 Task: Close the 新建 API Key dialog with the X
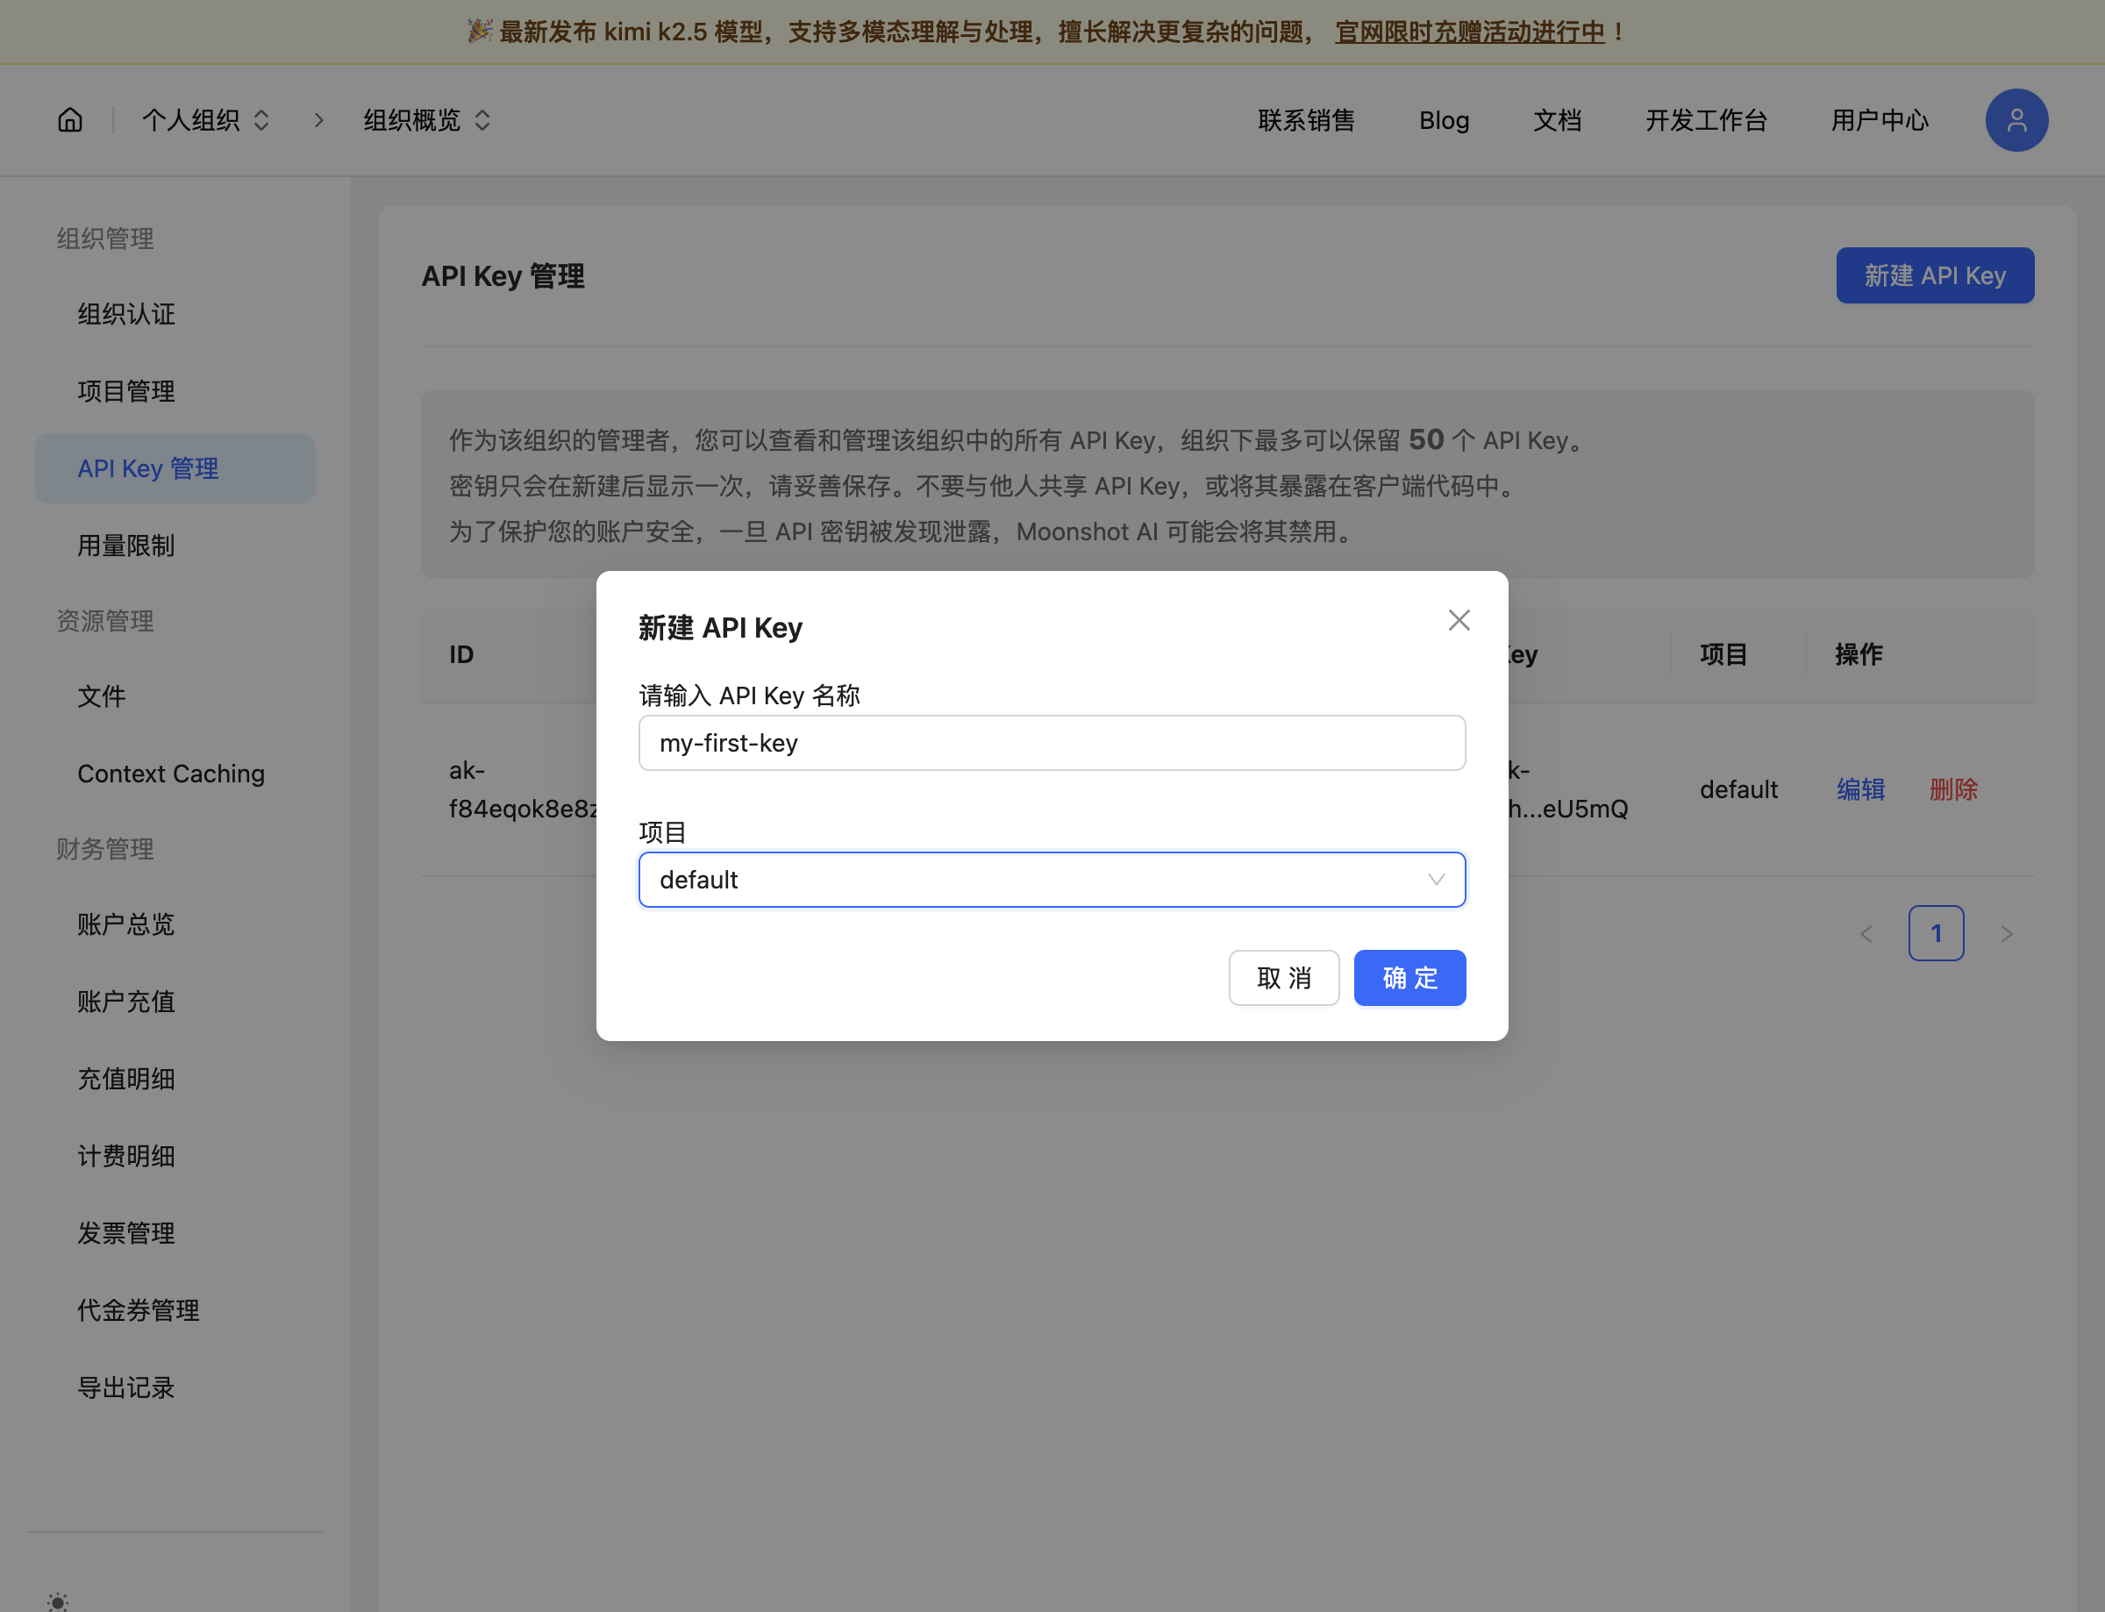1459,620
